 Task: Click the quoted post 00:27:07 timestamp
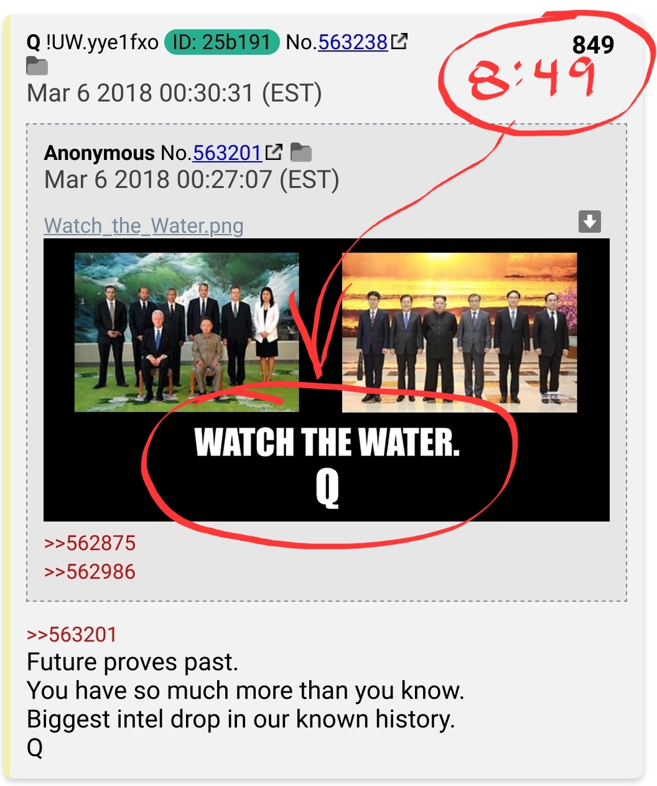(192, 180)
